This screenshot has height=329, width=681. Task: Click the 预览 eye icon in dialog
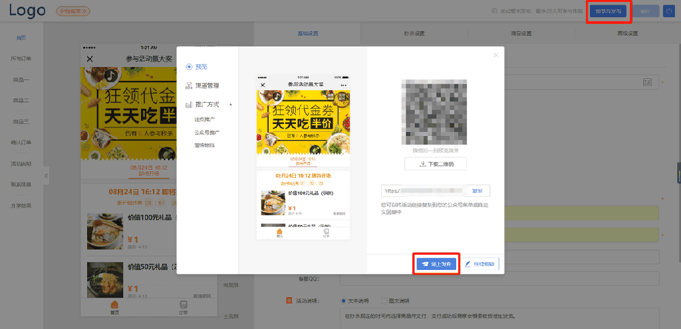pos(189,67)
